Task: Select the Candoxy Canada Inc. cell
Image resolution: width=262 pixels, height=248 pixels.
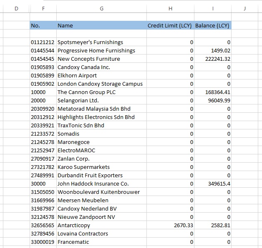Action: click(x=102, y=67)
